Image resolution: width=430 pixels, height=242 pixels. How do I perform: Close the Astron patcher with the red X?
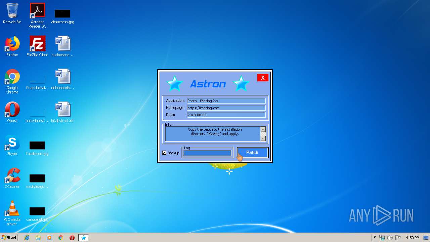click(x=263, y=78)
